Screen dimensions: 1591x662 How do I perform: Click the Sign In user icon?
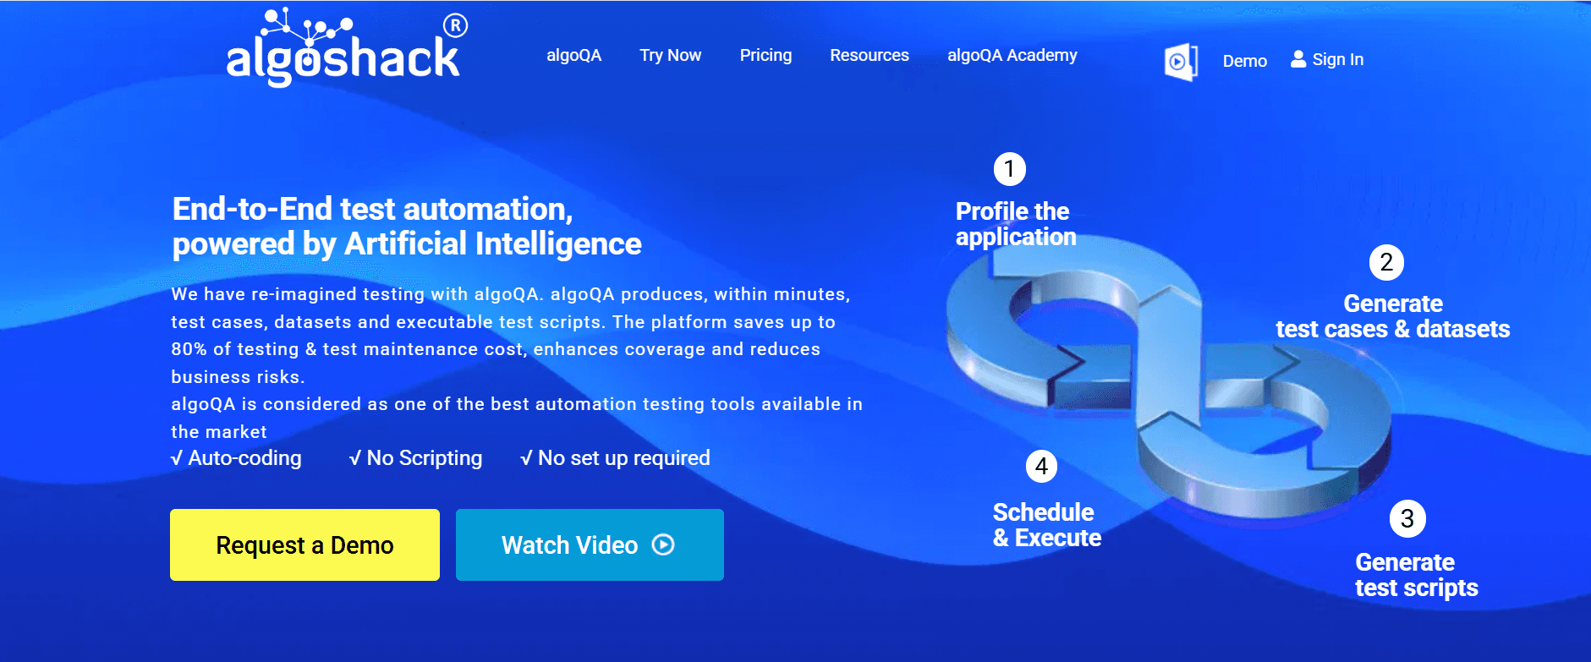(1298, 59)
